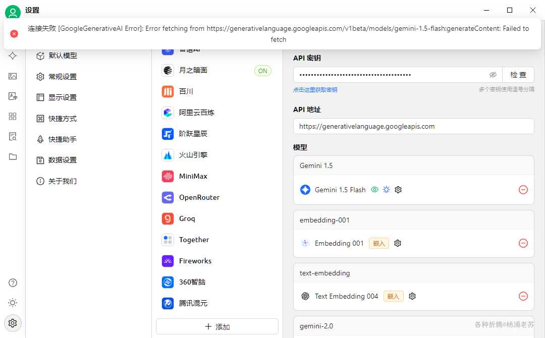This screenshot has width=545, height=338.
Task: Open 数据设置 settings section
Action: pos(57,160)
